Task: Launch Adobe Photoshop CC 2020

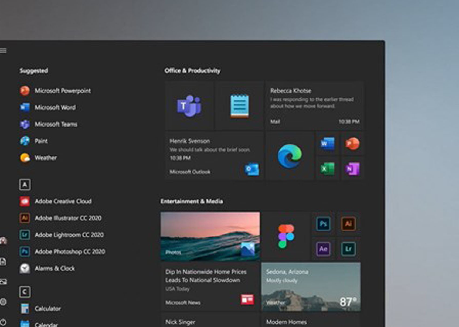Action: point(62,251)
